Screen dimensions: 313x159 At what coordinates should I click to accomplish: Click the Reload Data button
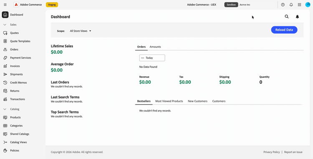(284, 30)
